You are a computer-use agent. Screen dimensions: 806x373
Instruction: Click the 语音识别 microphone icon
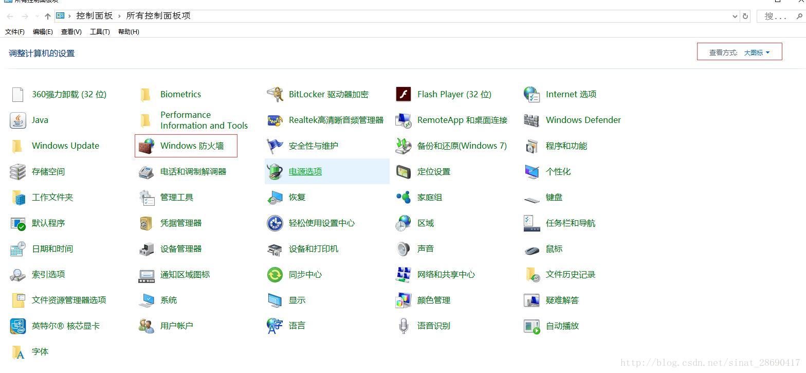[403, 326]
